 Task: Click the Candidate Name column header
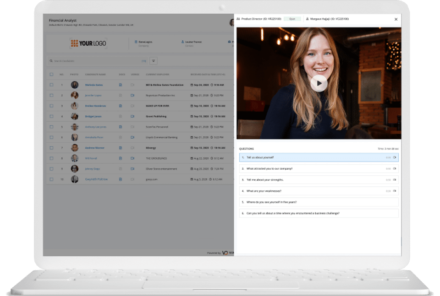(x=95, y=75)
